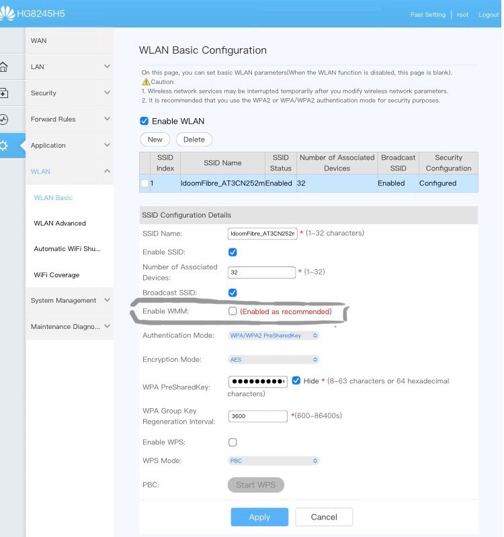
Task: Select the gear advanced settings icon
Action: click(5, 146)
